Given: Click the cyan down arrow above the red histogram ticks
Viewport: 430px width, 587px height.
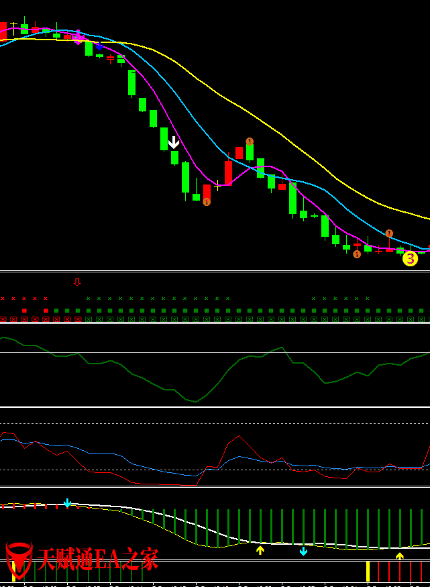Looking at the screenshot, I should coord(67,503).
